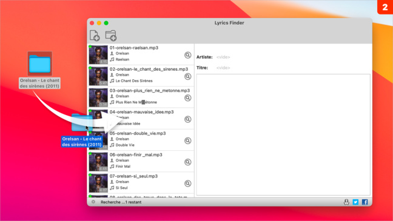Image resolution: width=393 pixels, height=221 pixels.
Task: Select file name 04-orelsan-mauvaise_idee.mp3
Action: pyautogui.click(x=141, y=112)
